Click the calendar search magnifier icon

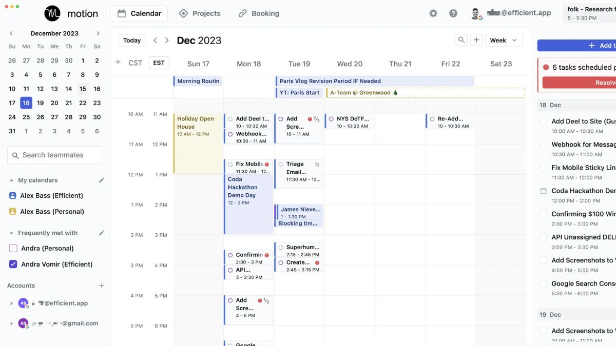point(461,40)
